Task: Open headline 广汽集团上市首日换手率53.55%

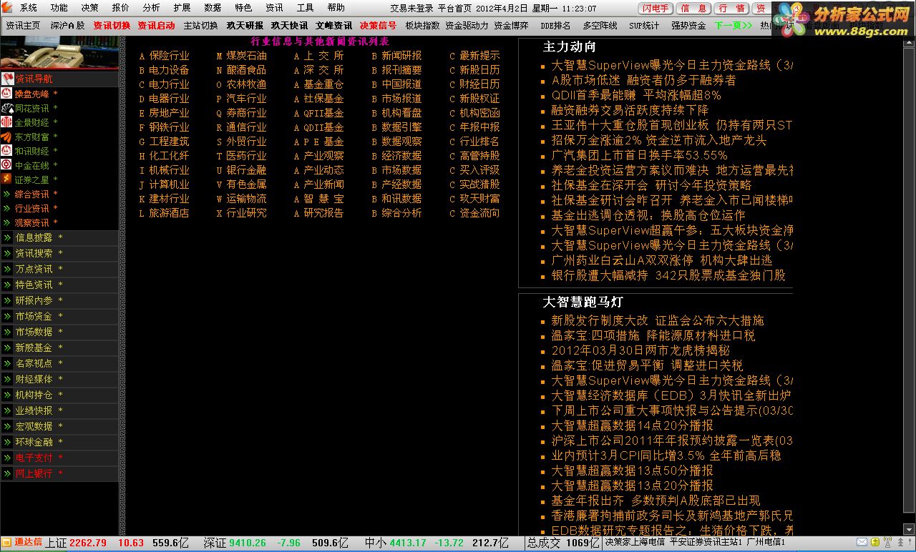Action: pos(639,155)
